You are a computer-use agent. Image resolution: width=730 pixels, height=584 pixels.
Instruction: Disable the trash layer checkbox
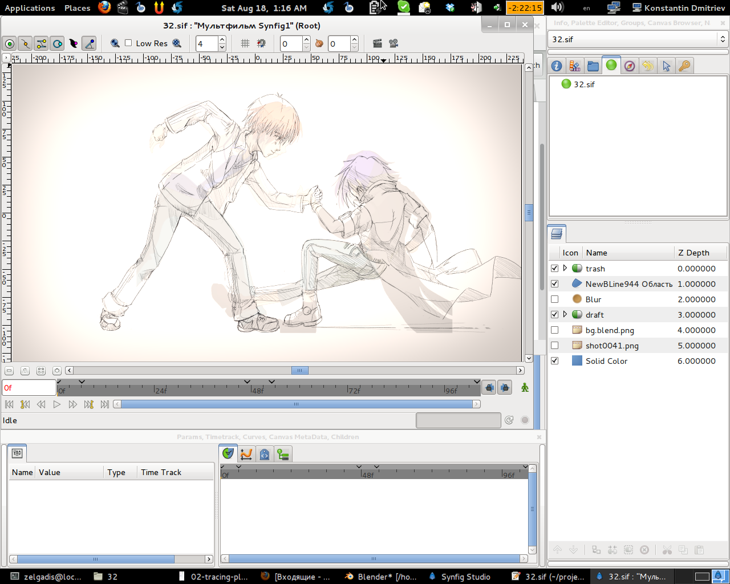(554, 268)
